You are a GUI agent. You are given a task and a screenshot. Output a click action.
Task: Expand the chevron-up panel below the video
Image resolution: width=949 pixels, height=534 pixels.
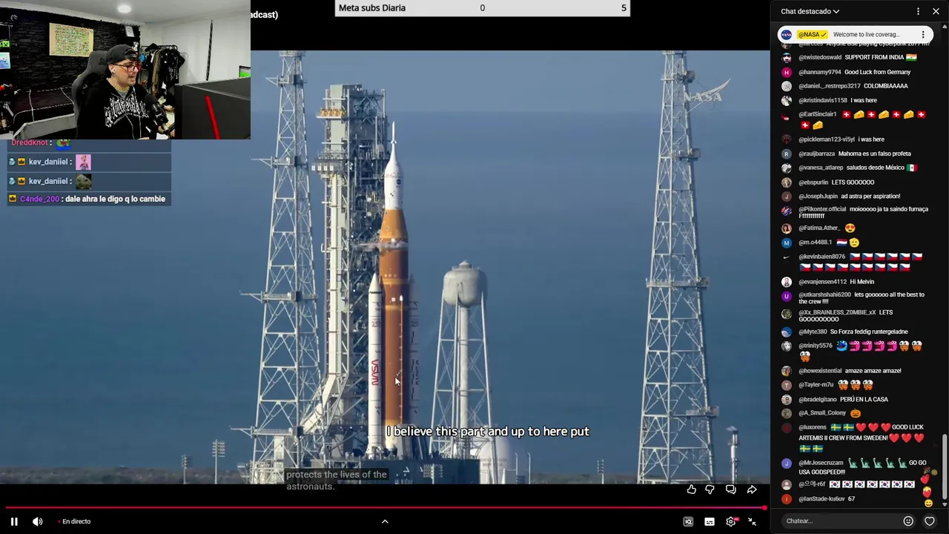click(x=385, y=521)
